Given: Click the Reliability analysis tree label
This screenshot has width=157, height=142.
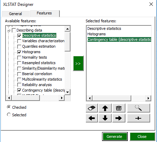Looking at the screenshot, I should pyautogui.click(x=37, y=85).
